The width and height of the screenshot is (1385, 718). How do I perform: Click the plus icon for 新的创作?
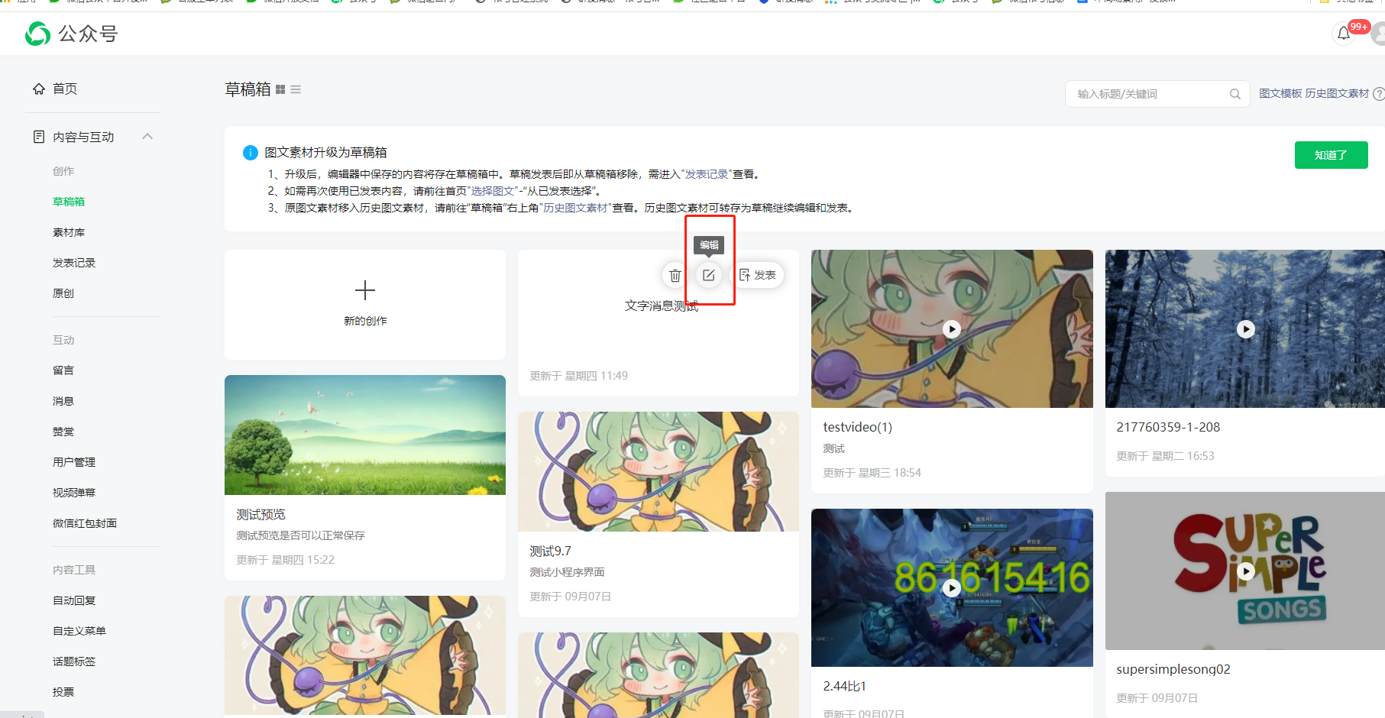(x=365, y=290)
